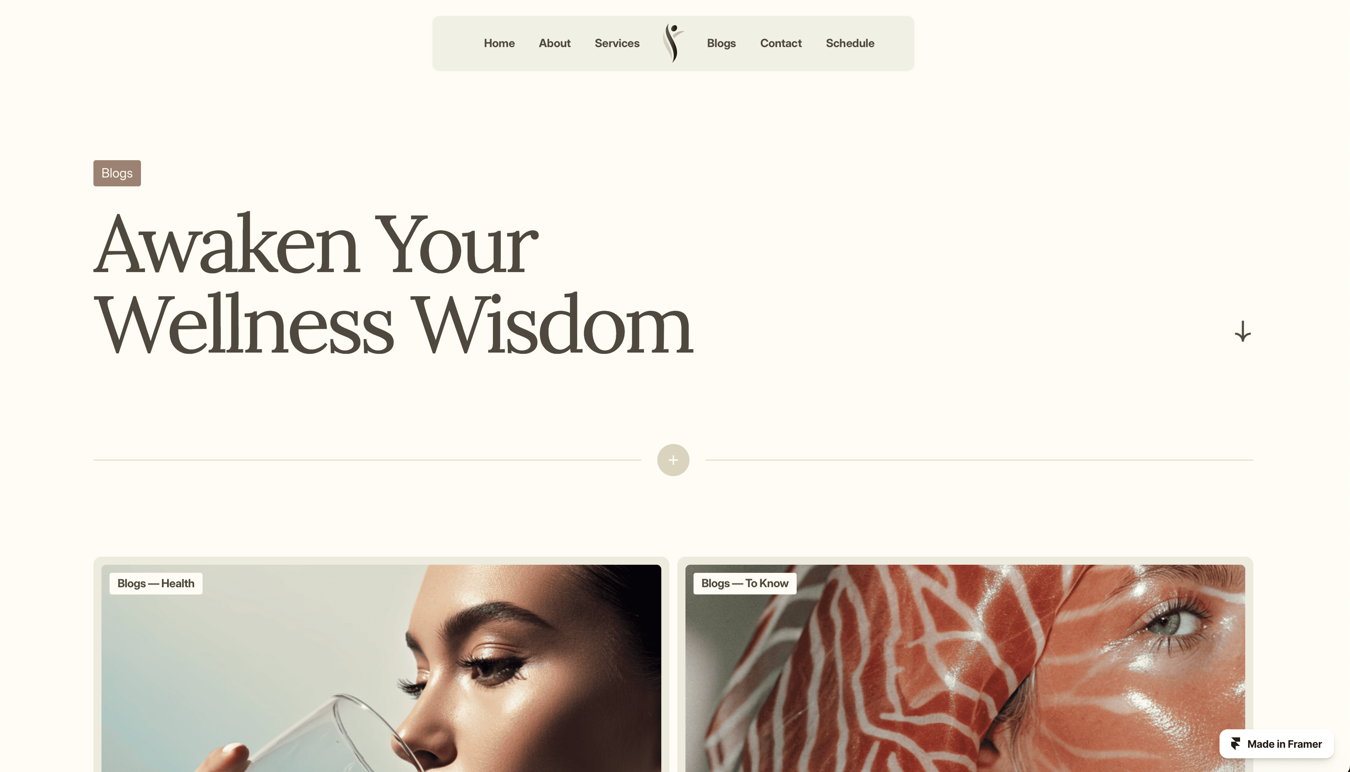Click the Made in Framer button
This screenshot has height=772, width=1350.
tap(1276, 744)
